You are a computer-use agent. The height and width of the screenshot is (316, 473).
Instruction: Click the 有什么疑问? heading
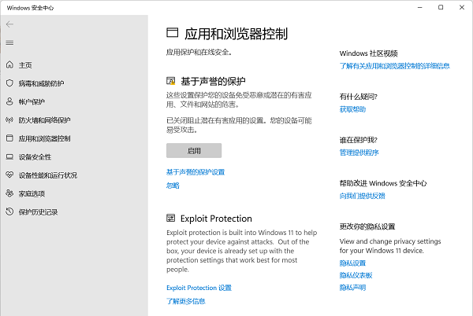point(359,97)
